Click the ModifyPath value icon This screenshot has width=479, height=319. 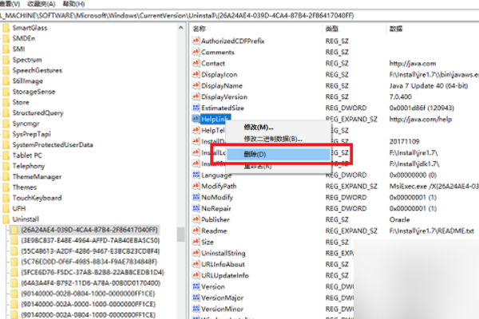point(196,186)
